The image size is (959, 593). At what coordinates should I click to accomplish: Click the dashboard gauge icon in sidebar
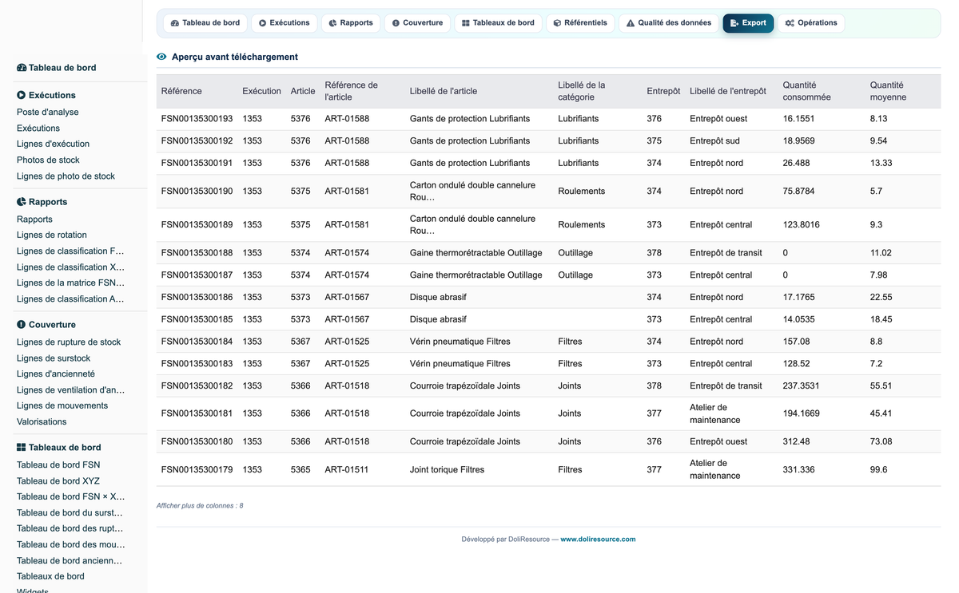(22, 68)
